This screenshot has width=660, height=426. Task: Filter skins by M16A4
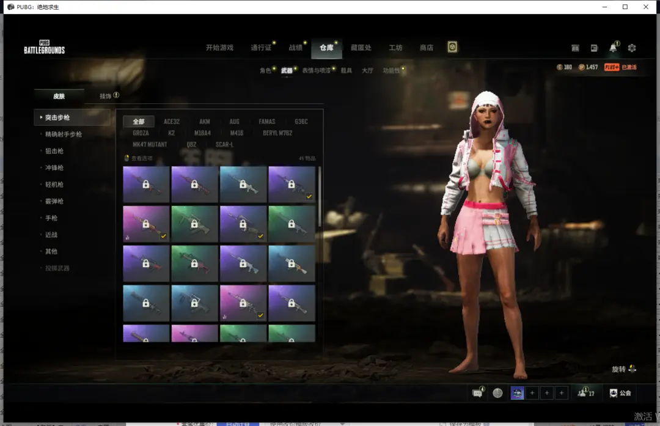[202, 133]
